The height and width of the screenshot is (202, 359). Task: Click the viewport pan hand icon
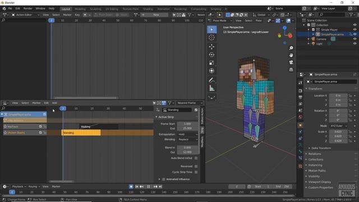coord(291,55)
